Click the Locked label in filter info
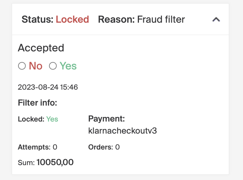 (31, 119)
